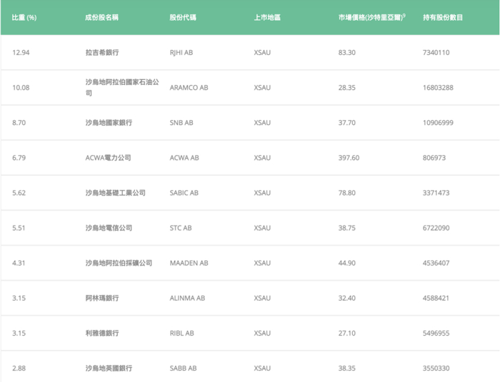This screenshot has height=382, width=500.
Task: Select the 83.30 price cell
Action: click(x=347, y=53)
